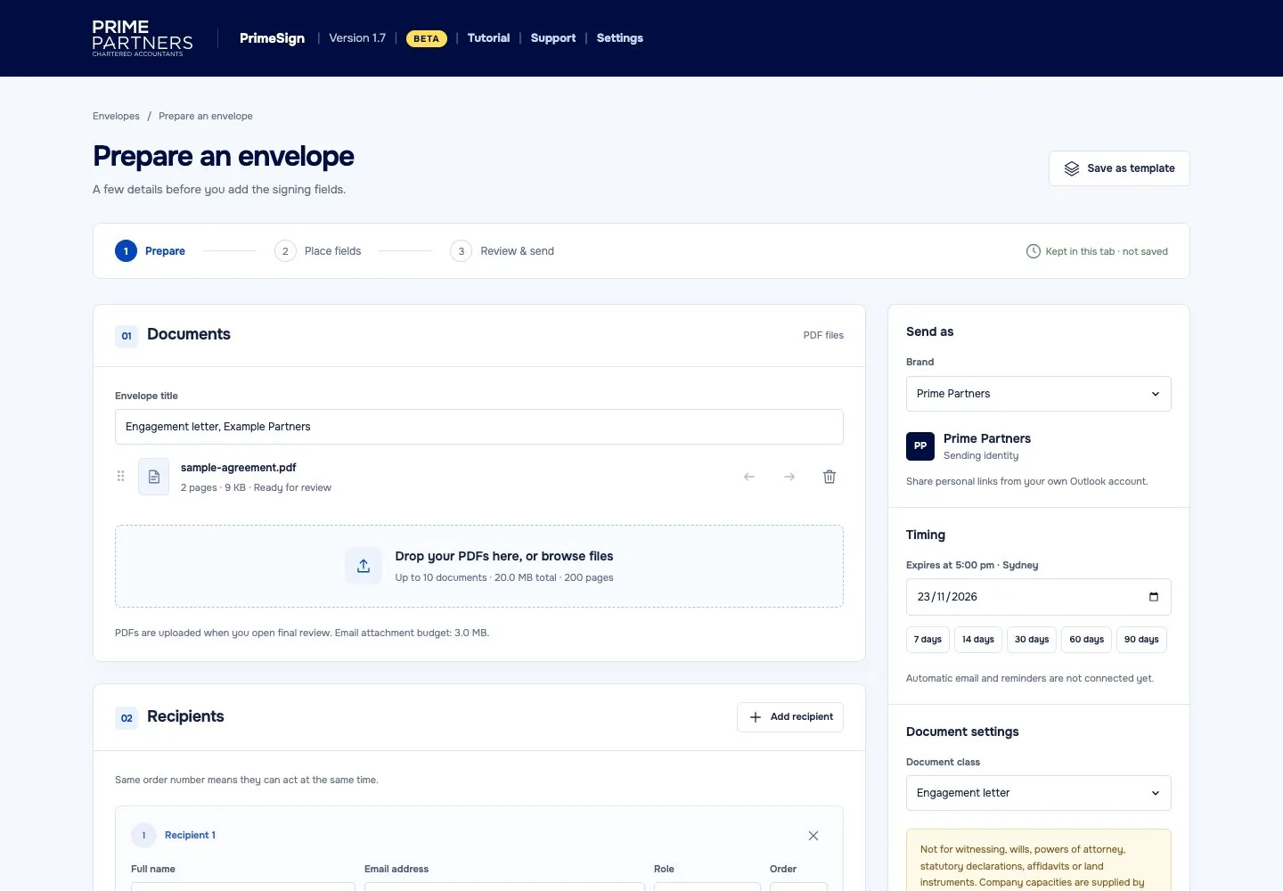The image size is (1283, 891).
Task: Click the expiry date field 23/11/2026
Action: pyautogui.click(x=1039, y=597)
